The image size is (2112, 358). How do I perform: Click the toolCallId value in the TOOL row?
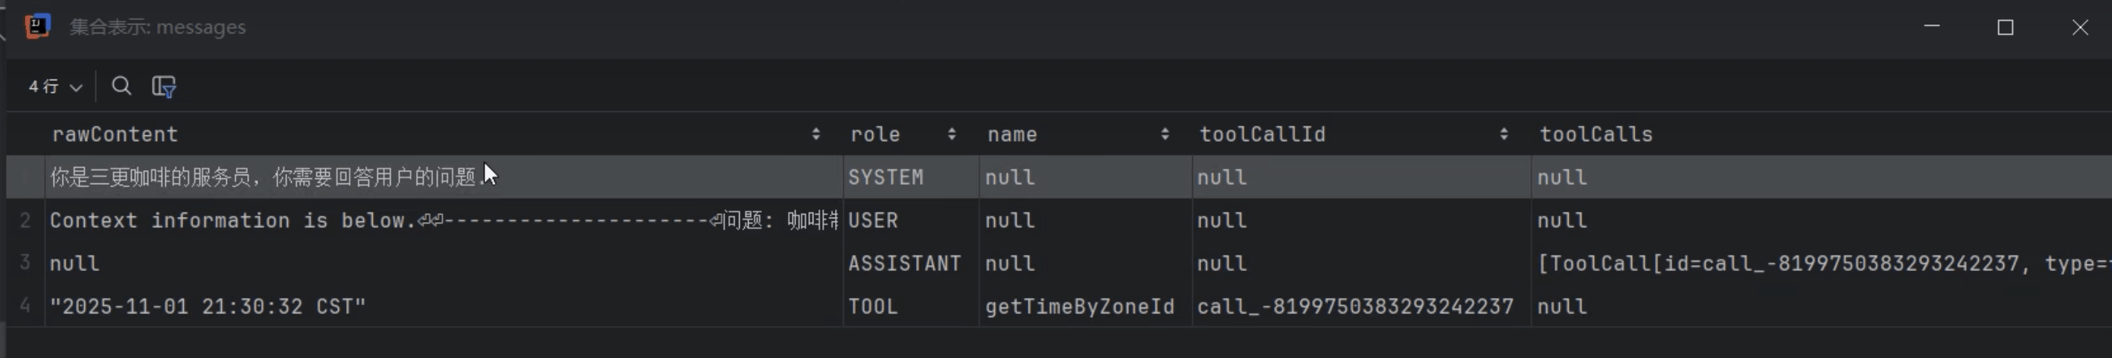click(1355, 307)
